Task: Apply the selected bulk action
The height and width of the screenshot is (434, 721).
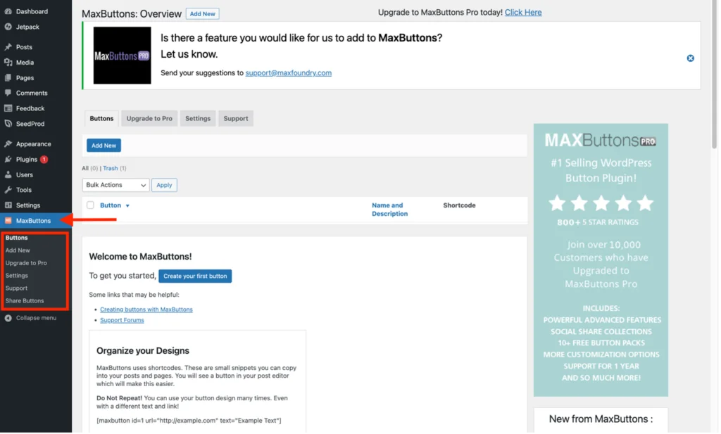Action: (165, 185)
